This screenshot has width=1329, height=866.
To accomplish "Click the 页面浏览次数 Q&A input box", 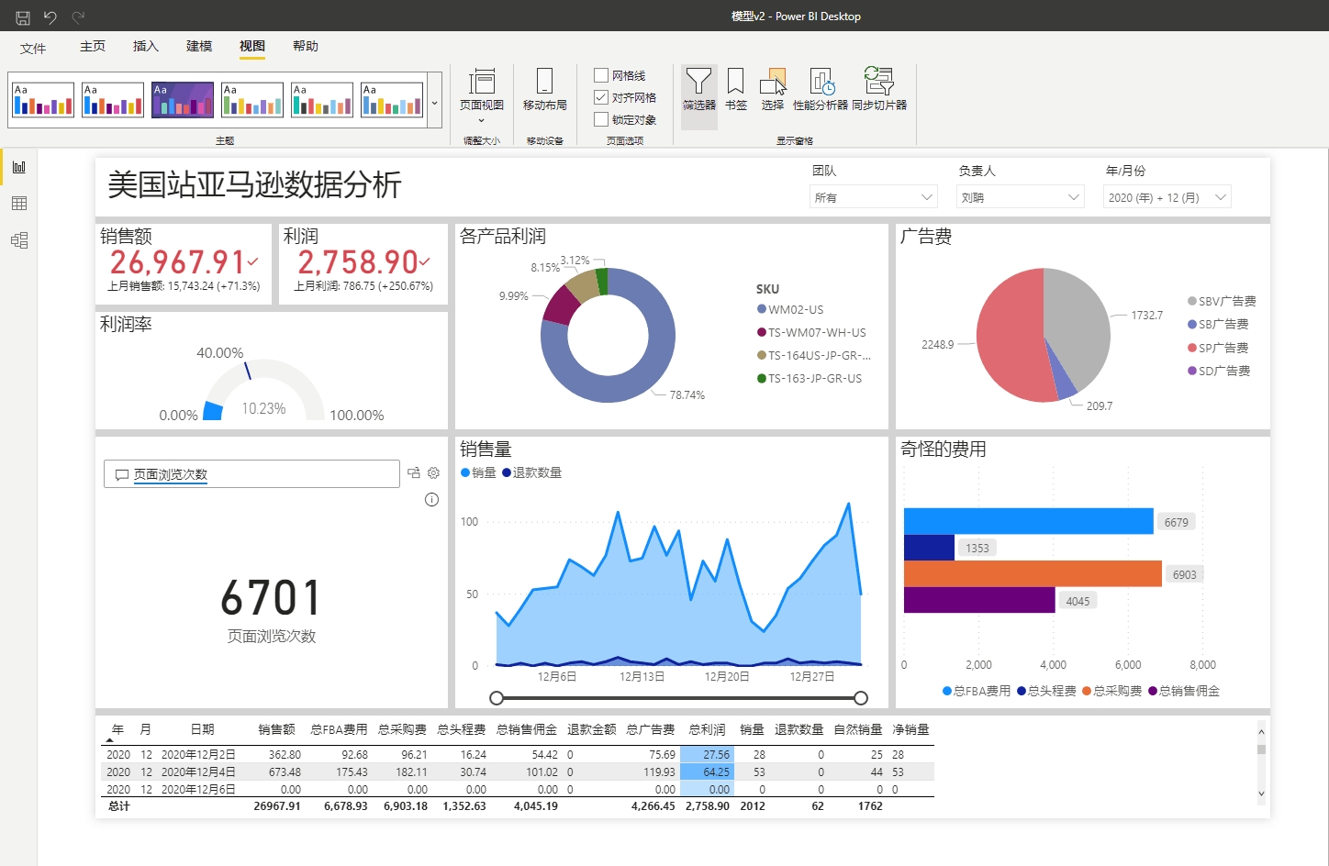I will (x=251, y=473).
